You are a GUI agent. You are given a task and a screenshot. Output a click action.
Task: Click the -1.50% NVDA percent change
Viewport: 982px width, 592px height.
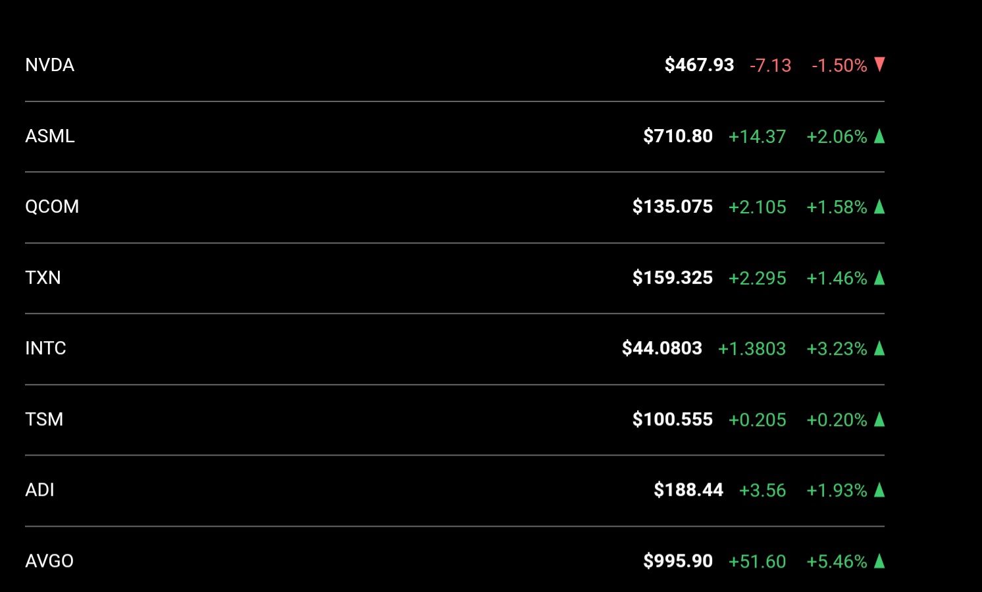[x=839, y=65]
